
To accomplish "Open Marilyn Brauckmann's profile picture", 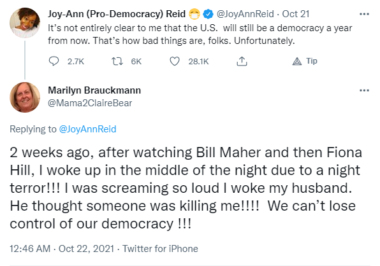I will 25,97.
